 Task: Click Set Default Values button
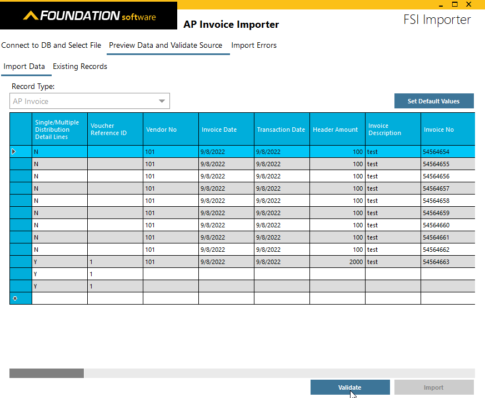434,101
